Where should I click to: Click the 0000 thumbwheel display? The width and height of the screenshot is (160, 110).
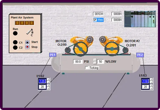click(25, 23)
